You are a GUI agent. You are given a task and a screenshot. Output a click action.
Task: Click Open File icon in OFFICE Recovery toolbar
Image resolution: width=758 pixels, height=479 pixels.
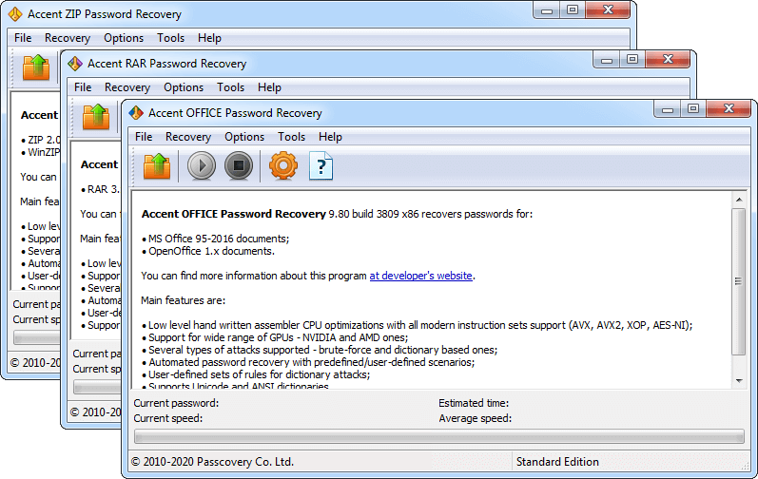click(x=157, y=166)
